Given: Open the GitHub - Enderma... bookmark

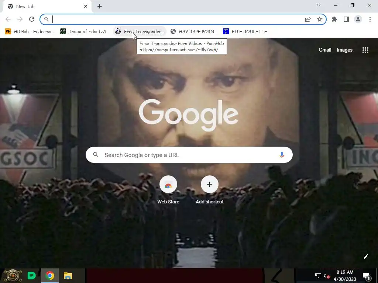Looking at the screenshot, I should point(30,32).
